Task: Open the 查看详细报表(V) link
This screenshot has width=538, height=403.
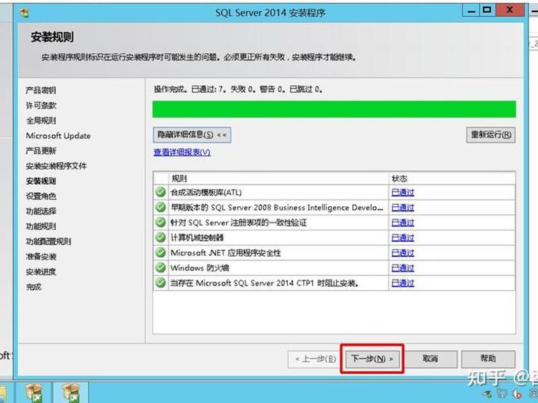Action: coord(182,152)
